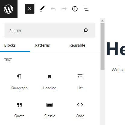Close the block inserter panel
This screenshot has width=125, height=125.
tap(30, 9)
